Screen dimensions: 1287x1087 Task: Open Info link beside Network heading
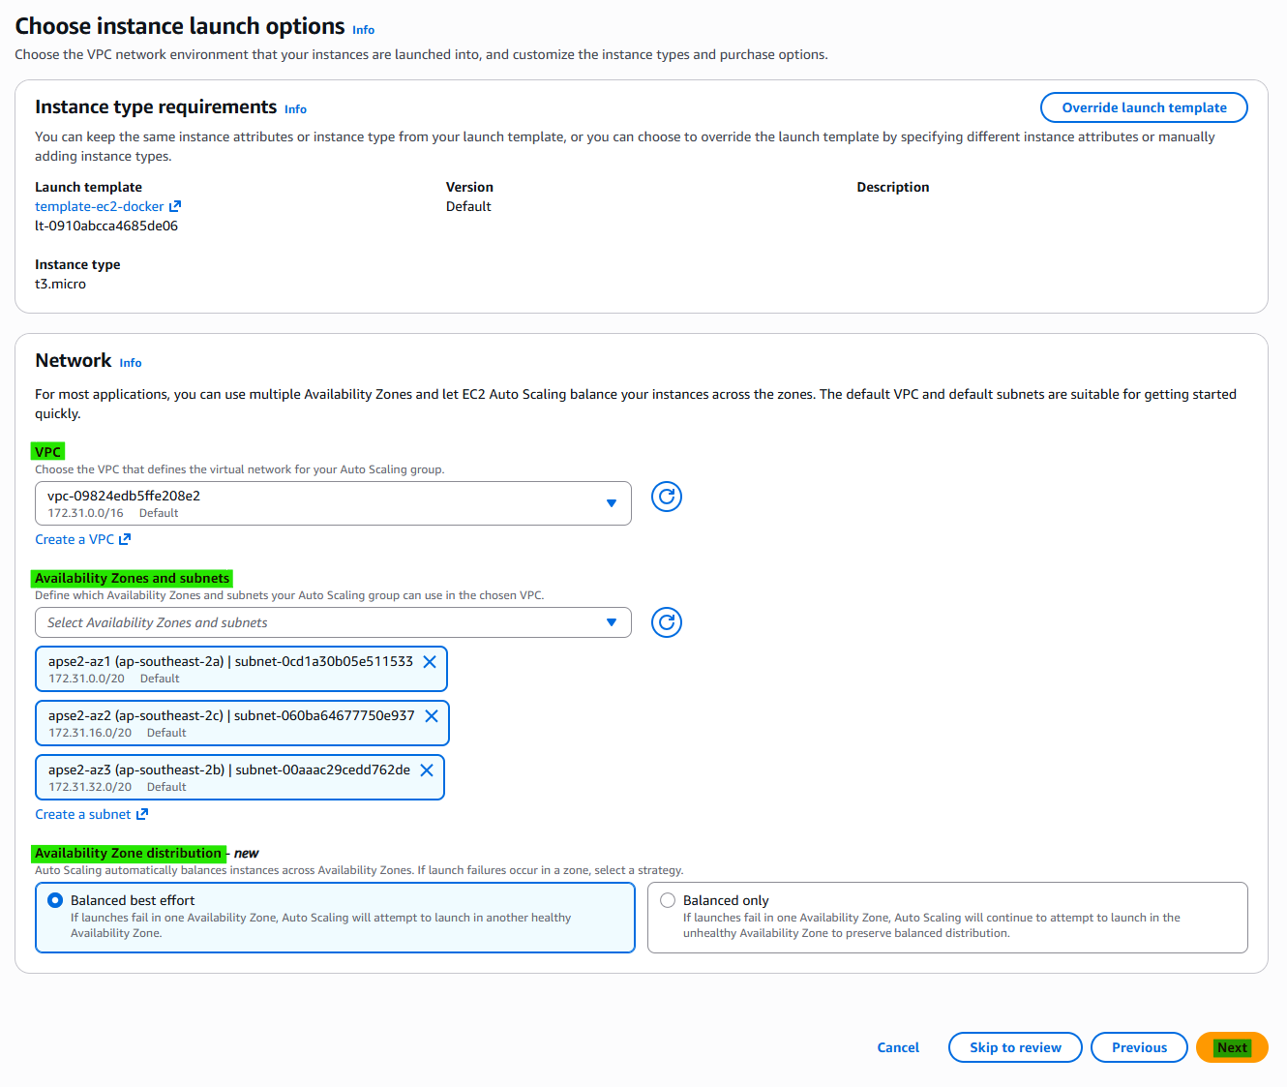131,363
